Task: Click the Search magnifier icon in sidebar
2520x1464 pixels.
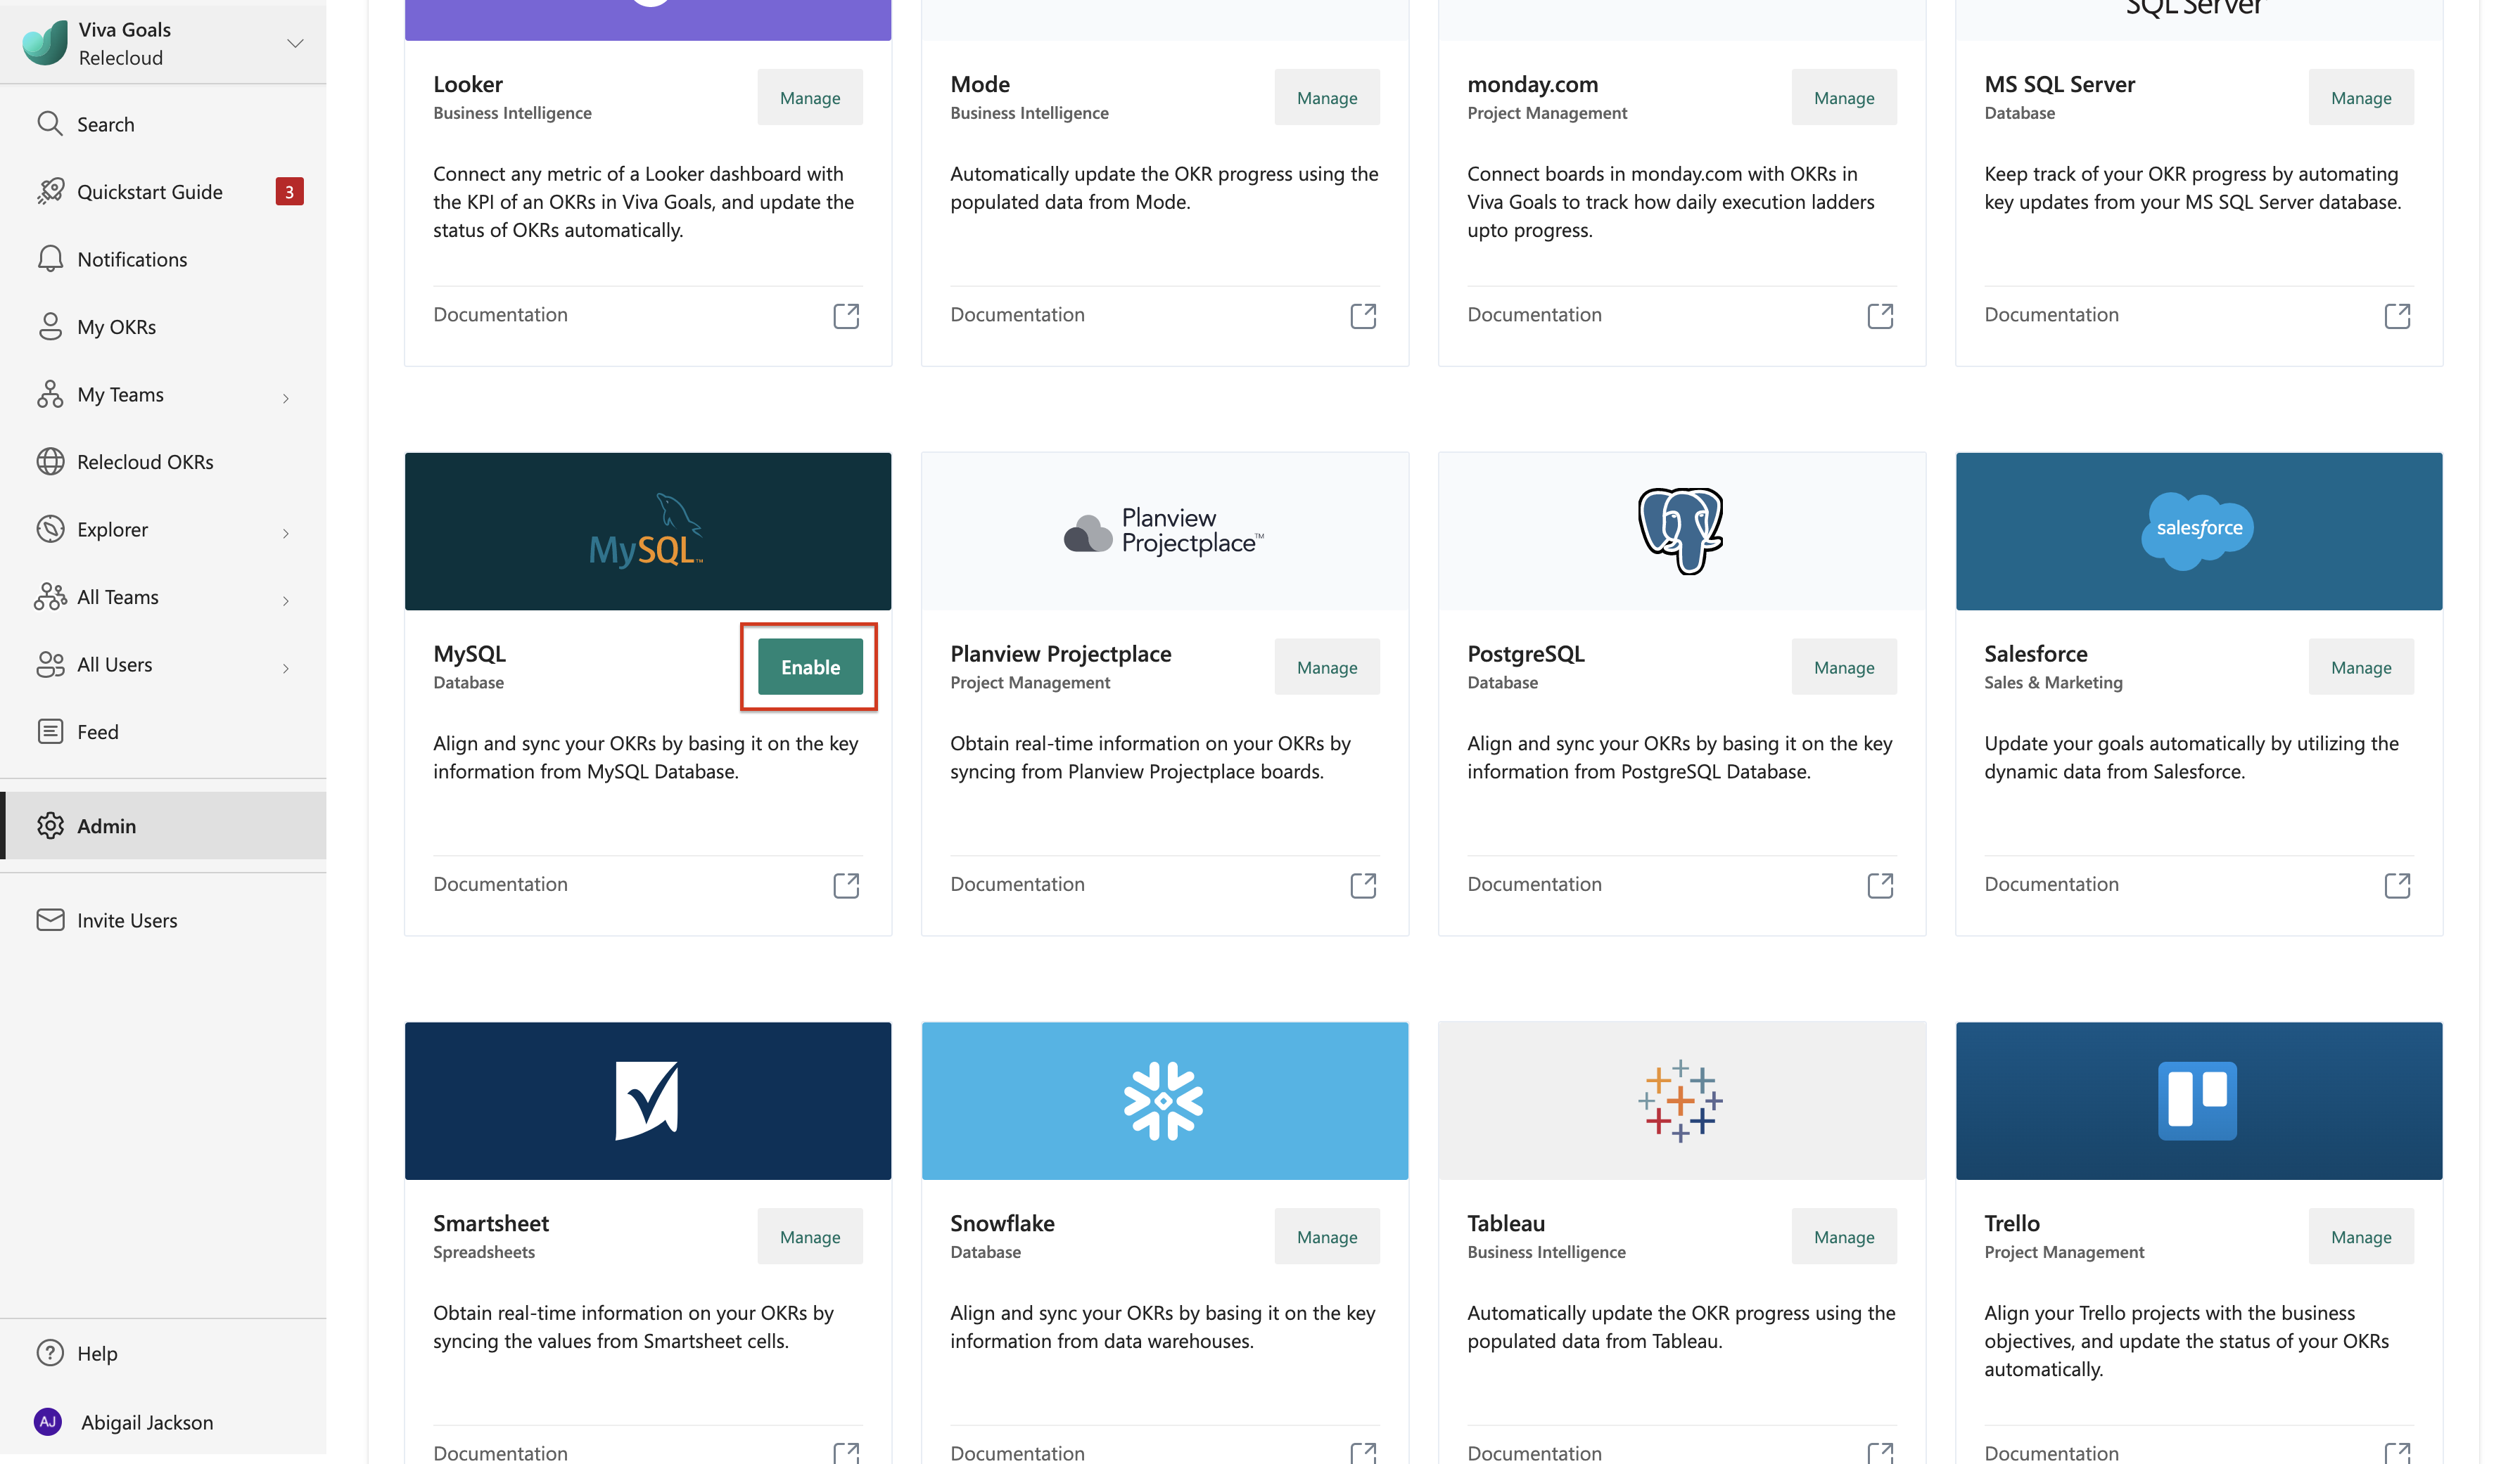Action: tap(50, 124)
